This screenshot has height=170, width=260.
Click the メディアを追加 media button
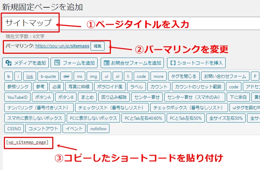point(25,63)
